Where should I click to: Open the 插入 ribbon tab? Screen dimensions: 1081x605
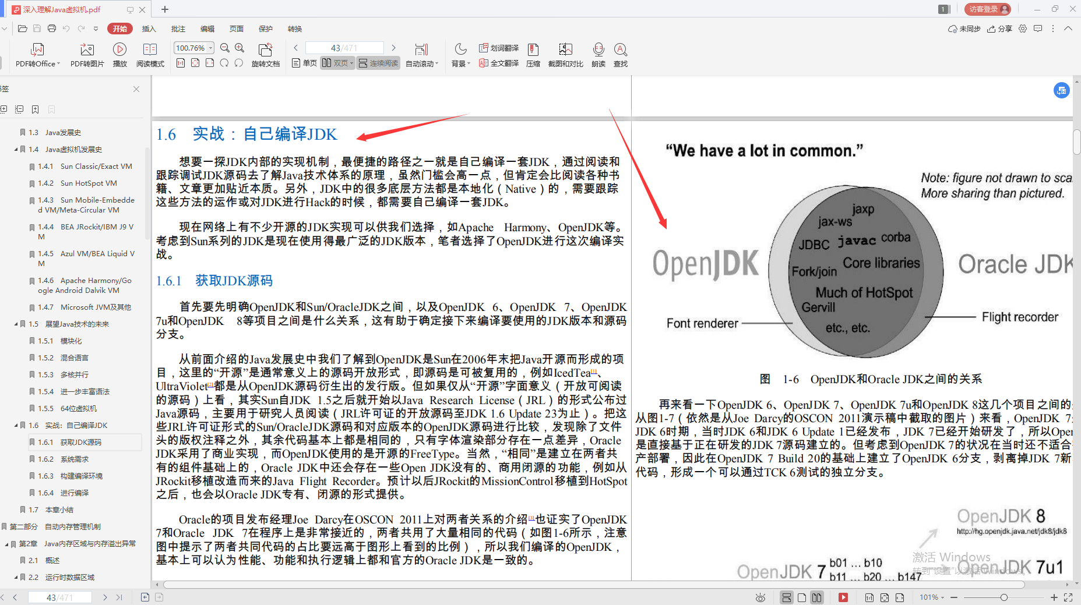point(149,29)
